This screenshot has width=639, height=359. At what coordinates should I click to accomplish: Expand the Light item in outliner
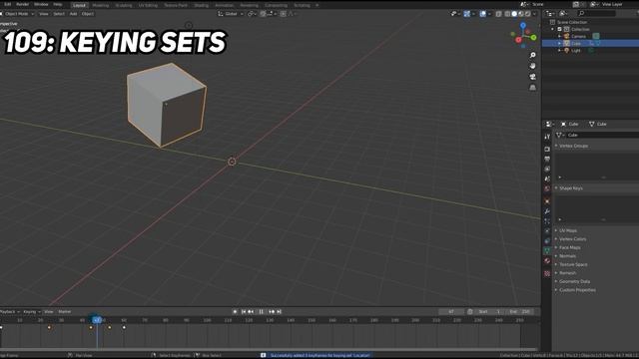[x=560, y=51]
